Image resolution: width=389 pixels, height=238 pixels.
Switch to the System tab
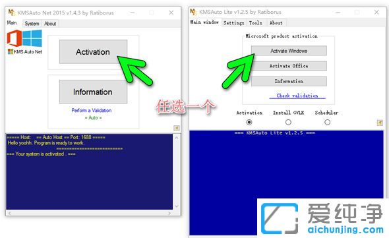pyautogui.click(x=32, y=24)
